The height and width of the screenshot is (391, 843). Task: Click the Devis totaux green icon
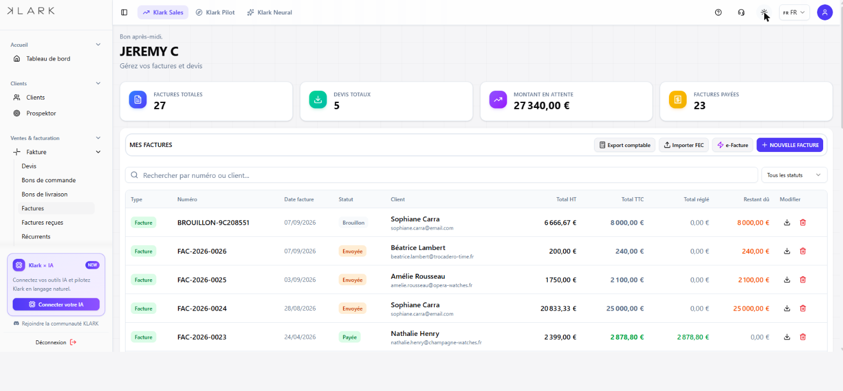click(318, 100)
